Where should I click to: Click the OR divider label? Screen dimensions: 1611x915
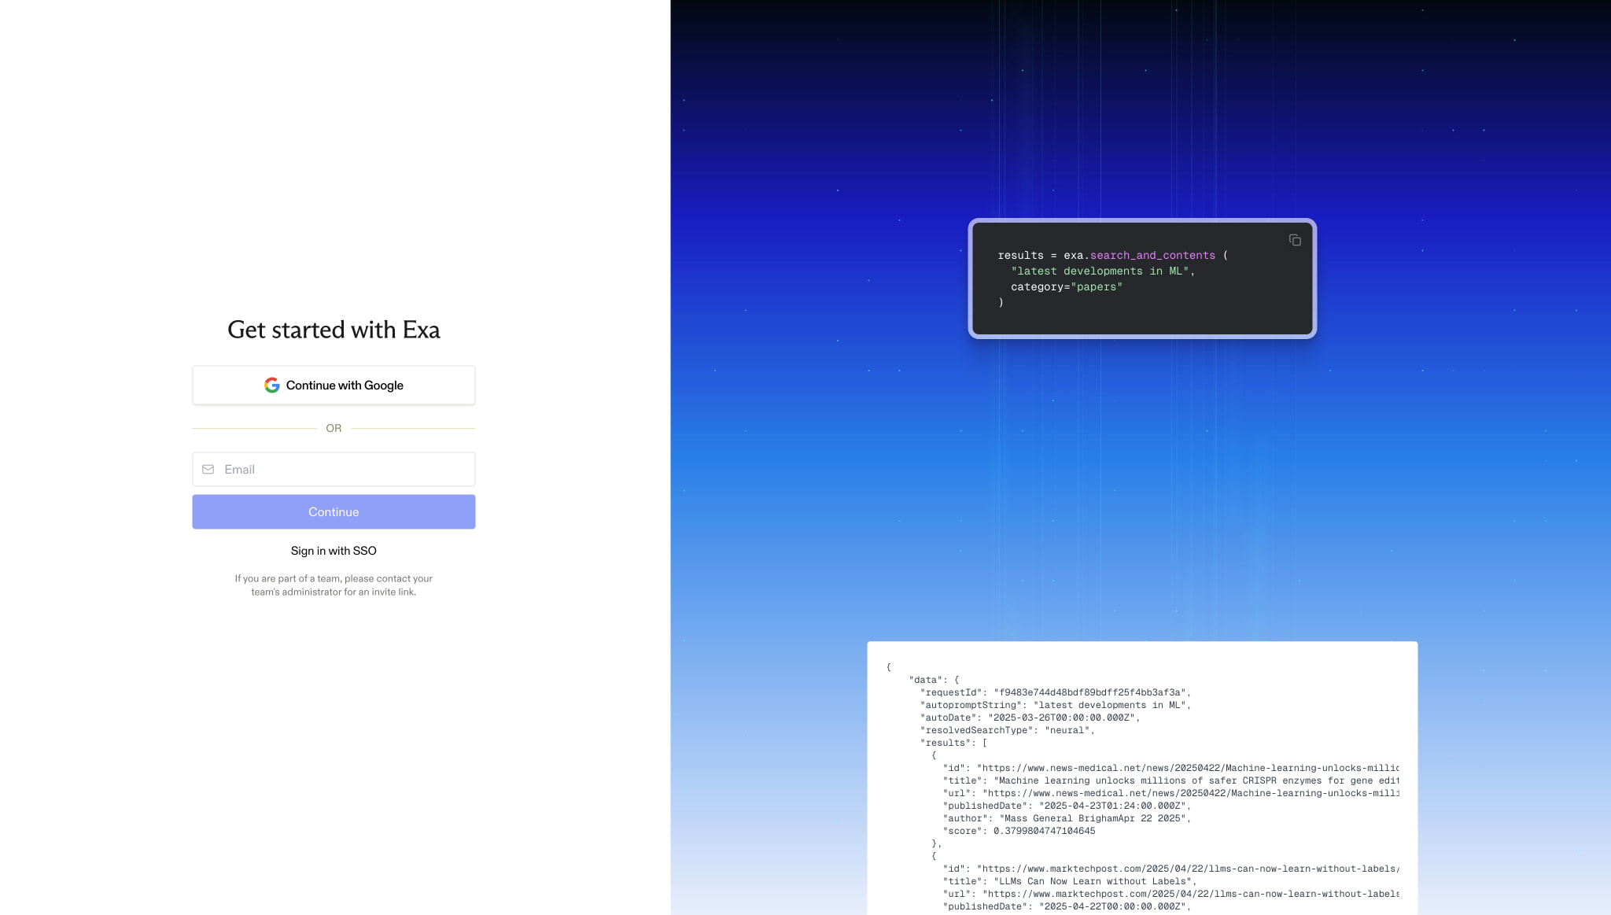(x=334, y=428)
